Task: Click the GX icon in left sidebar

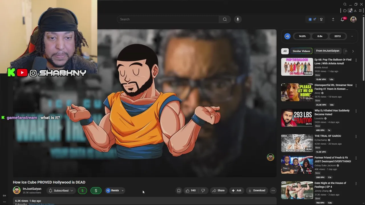Action: pos(4,196)
